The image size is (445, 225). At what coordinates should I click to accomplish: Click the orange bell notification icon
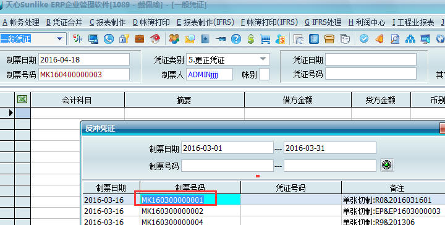point(379,39)
